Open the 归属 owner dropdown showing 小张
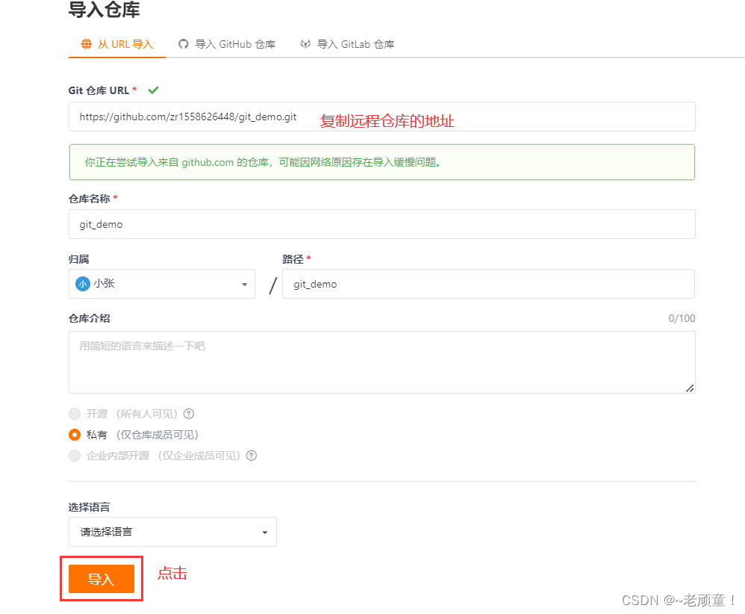The image size is (745, 614). pos(162,284)
